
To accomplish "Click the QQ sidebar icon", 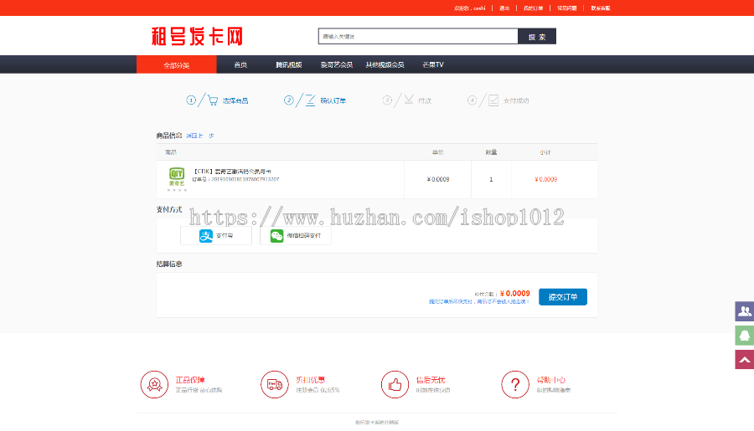I will [x=745, y=336].
